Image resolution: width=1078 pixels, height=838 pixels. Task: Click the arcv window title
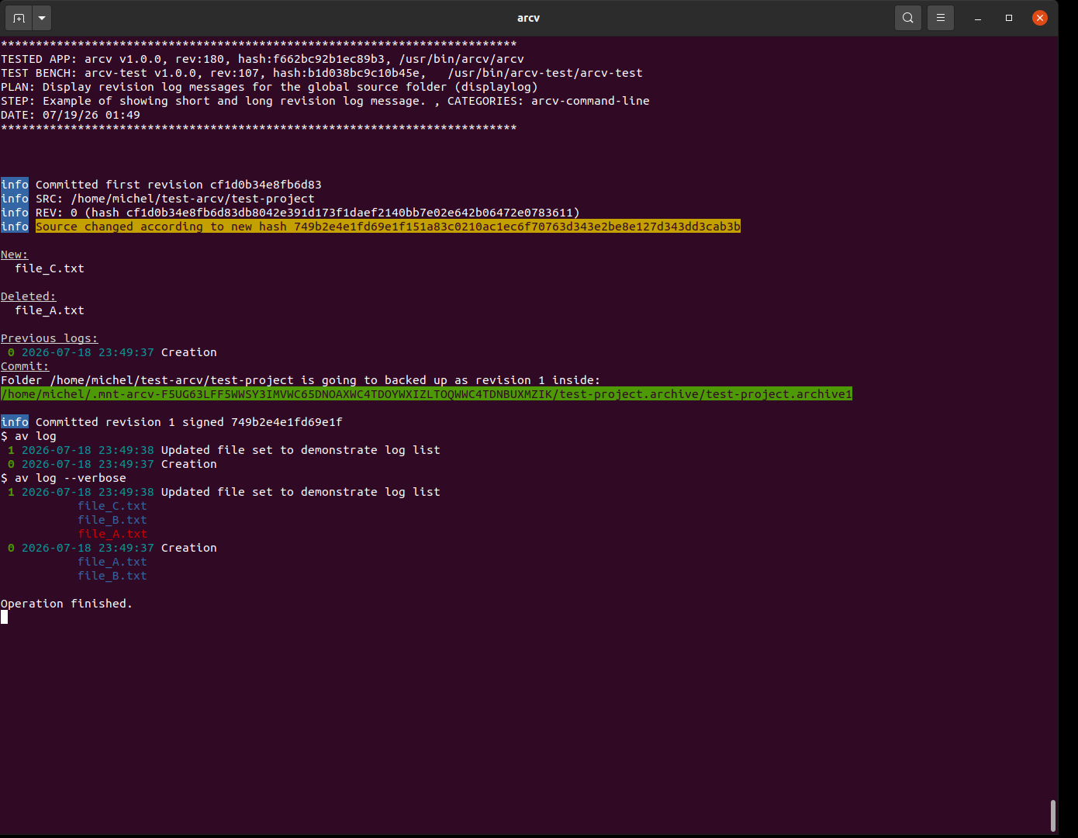pos(528,18)
